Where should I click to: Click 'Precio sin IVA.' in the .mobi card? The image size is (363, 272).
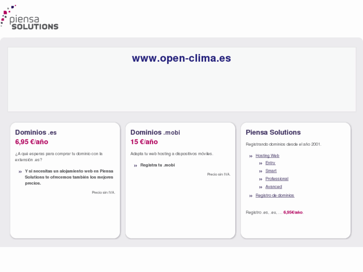(x=219, y=174)
